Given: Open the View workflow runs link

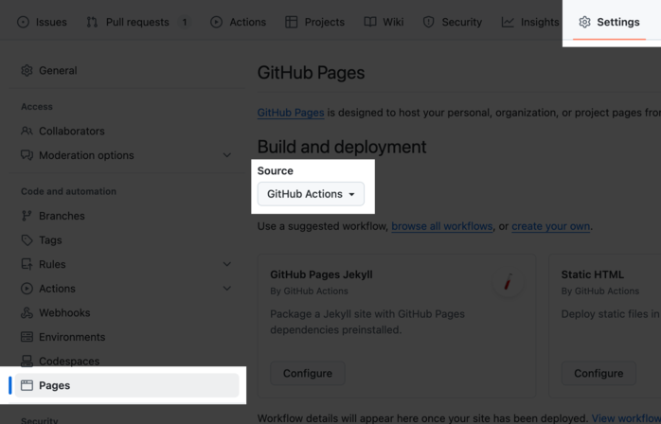Looking at the screenshot, I should (626, 418).
